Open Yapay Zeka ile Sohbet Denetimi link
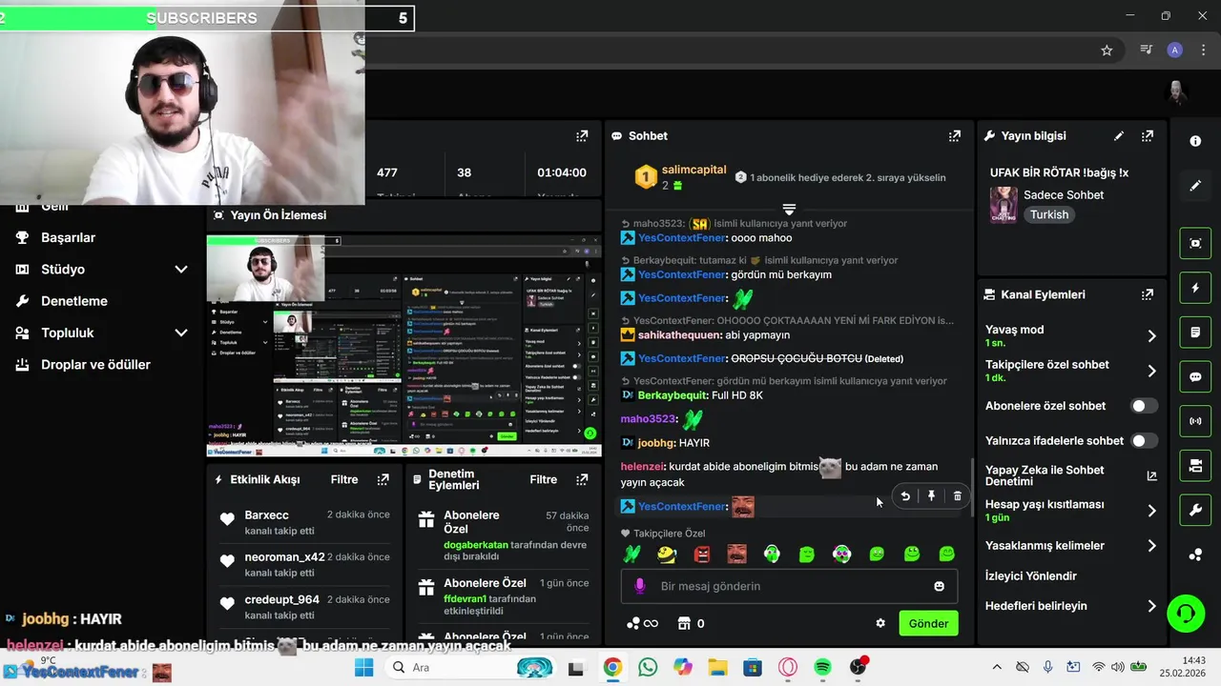Image resolution: width=1221 pixels, height=686 pixels. (x=1070, y=476)
